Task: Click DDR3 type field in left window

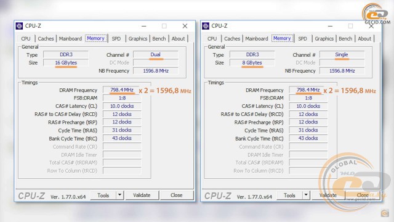Action: pos(66,55)
